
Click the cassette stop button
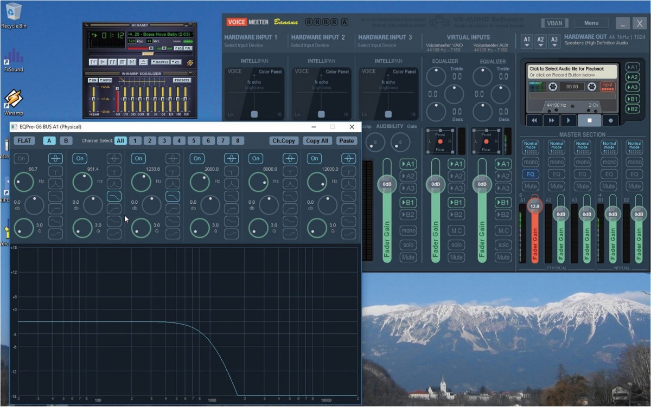click(x=589, y=120)
